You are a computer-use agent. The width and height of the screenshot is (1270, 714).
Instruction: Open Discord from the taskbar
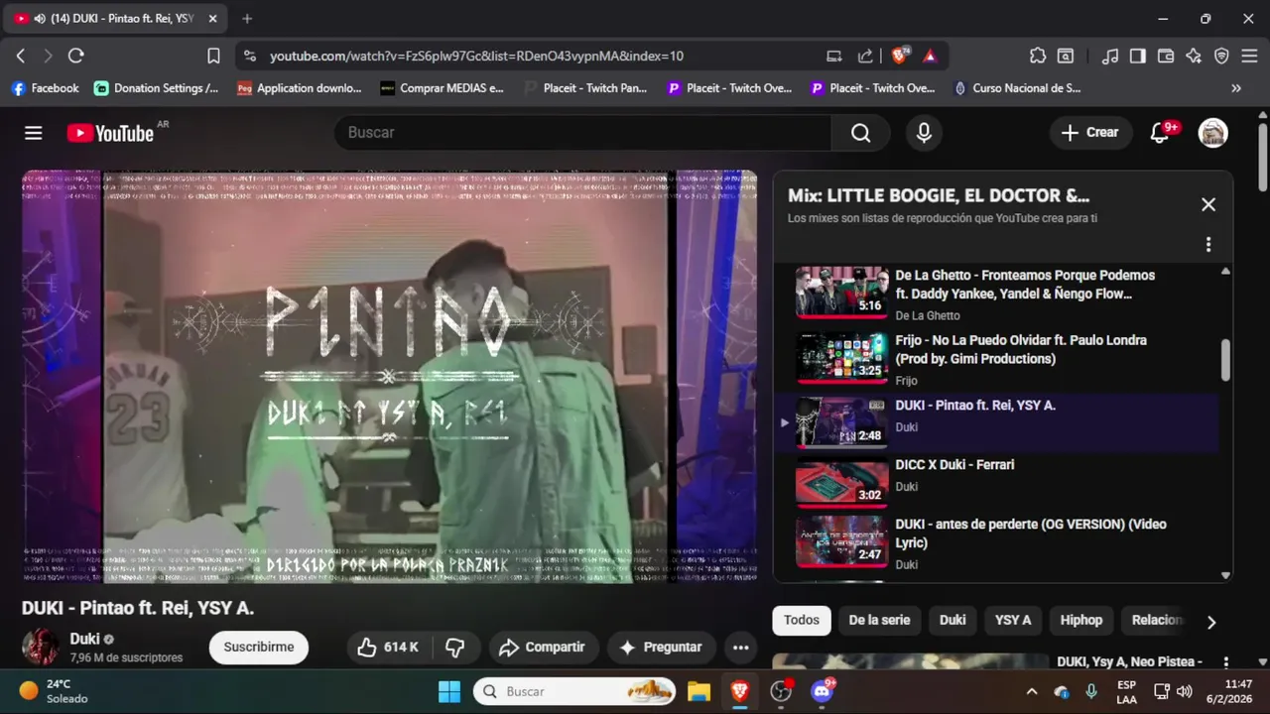822,691
